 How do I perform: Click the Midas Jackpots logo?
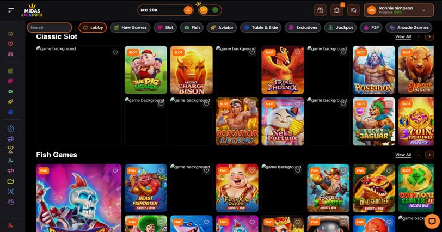(x=32, y=10)
